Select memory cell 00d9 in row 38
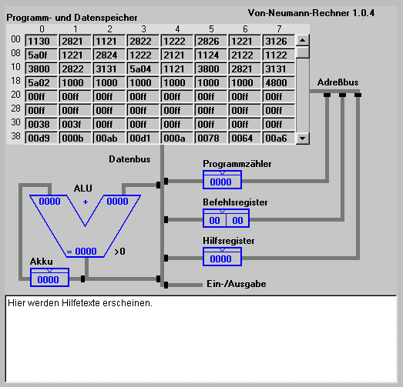 tap(41, 138)
